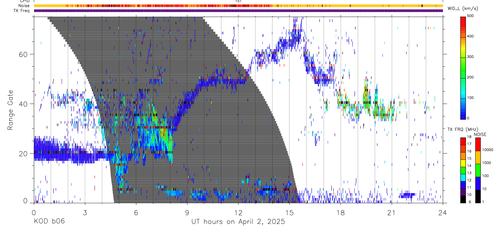This screenshot has height=230, width=498.
Task: Click the 'TX FRQ (MHz)' legend title
Action: pyautogui.click(x=463, y=129)
